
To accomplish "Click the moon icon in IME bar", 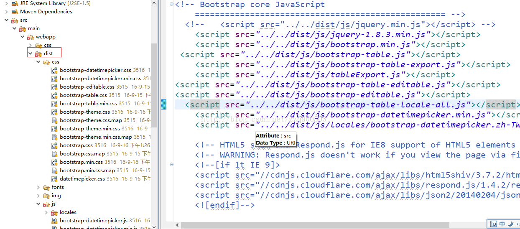I will 510,224.
